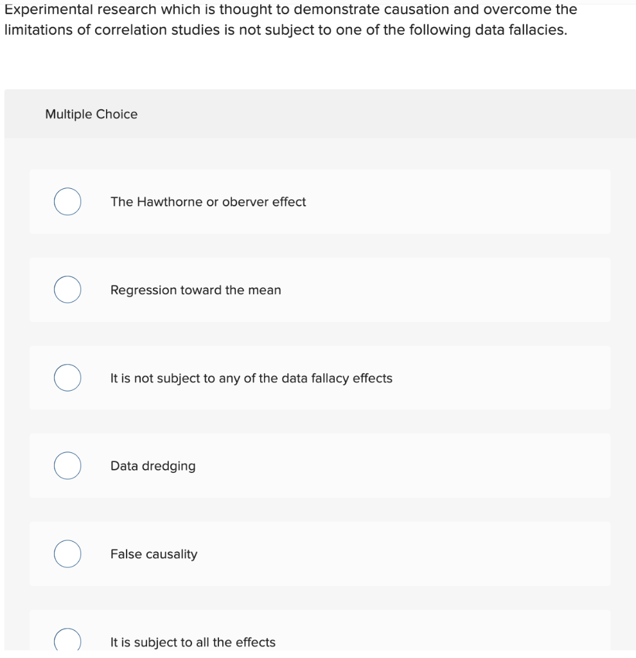
Task: Click the "It is not subject to any" answer text
Action: 251,378
